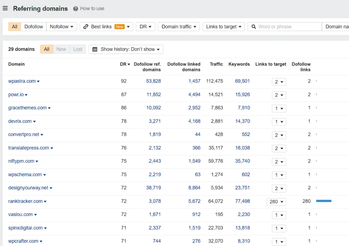This screenshot has height=246, width=349.
Task: Open designyourway.net domain link
Action: click(x=28, y=188)
